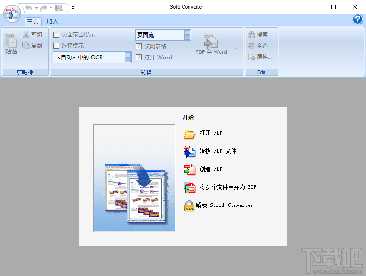The height and width of the screenshot is (276, 366).
Task: Click the 创建 PDF link
Action: click(211, 169)
